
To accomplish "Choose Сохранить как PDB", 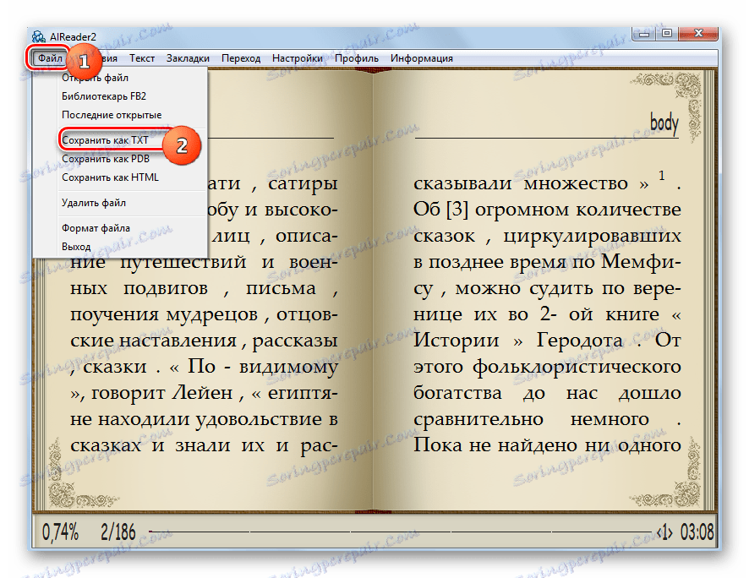I will 120,159.
